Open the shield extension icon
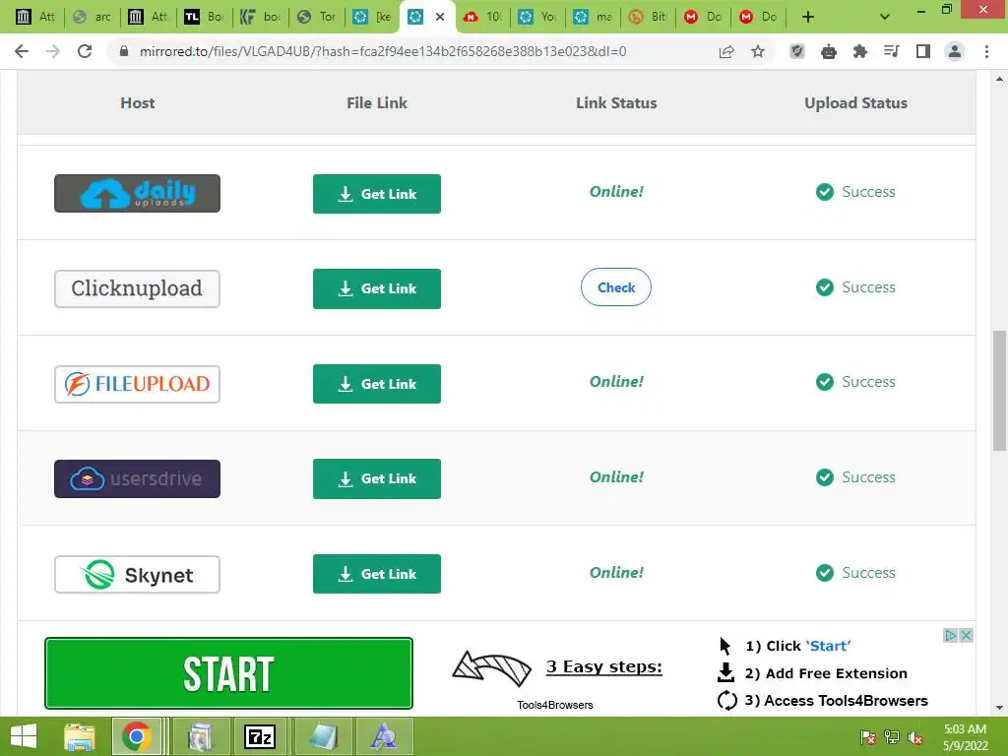The width and height of the screenshot is (1008, 756). [x=797, y=51]
